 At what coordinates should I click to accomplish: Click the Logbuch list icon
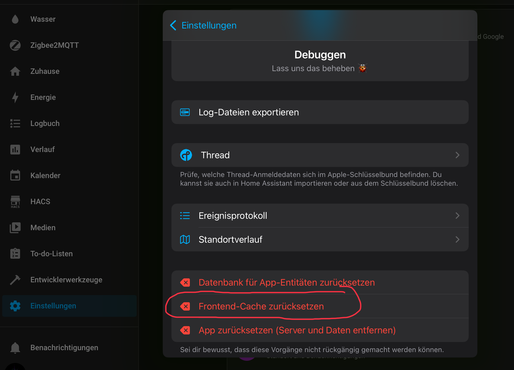[15, 124]
